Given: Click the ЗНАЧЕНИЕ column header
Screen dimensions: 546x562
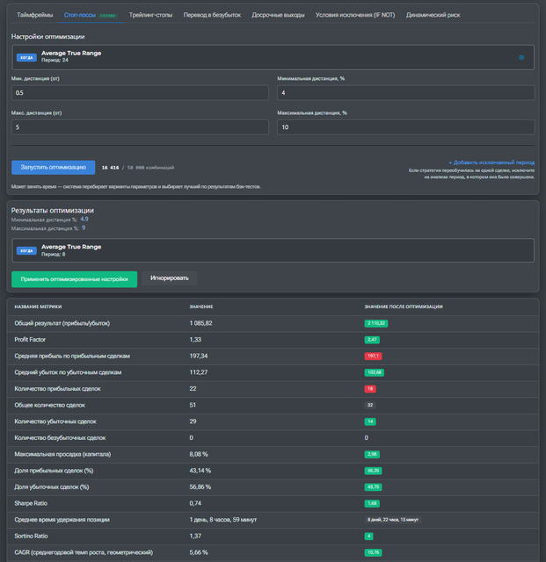Looking at the screenshot, I should [x=201, y=306].
